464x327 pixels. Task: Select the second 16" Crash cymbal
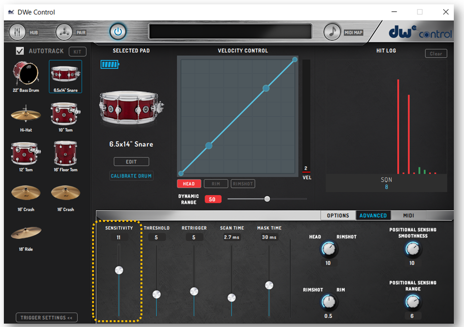coord(65,198)
